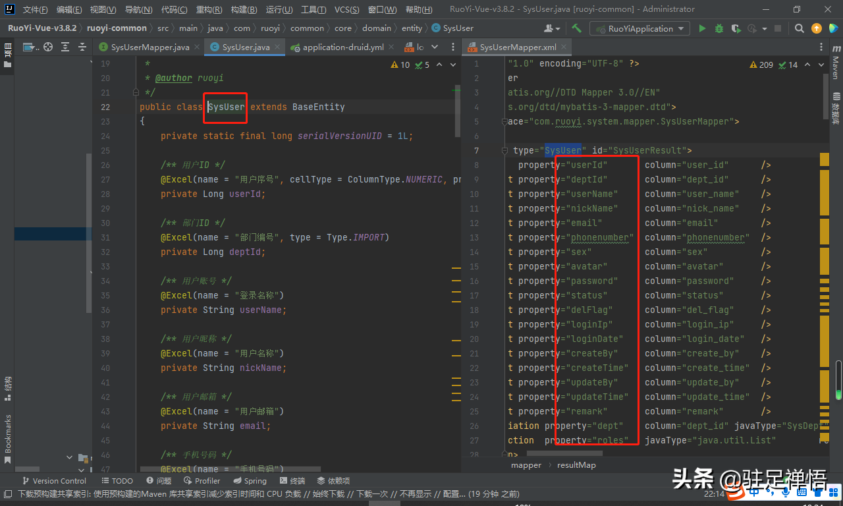Viewport: 843px width, 506px height.
Task: Go to next highlighted error in left editor
Action: coord(454,65)
